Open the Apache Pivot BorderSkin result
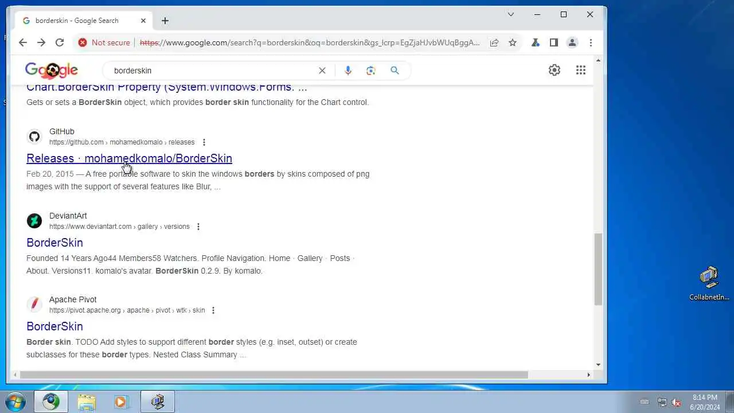Image resolution: width=734 pixels, height=413 pixels. (54, 326)
